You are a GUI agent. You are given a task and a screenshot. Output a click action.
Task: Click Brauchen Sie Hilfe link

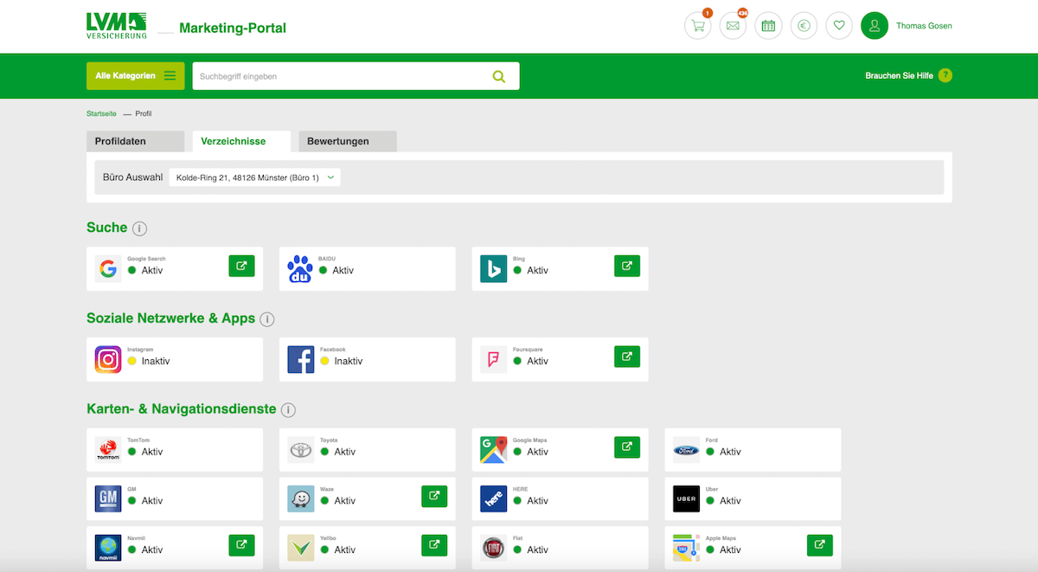(x=899, y=76)
